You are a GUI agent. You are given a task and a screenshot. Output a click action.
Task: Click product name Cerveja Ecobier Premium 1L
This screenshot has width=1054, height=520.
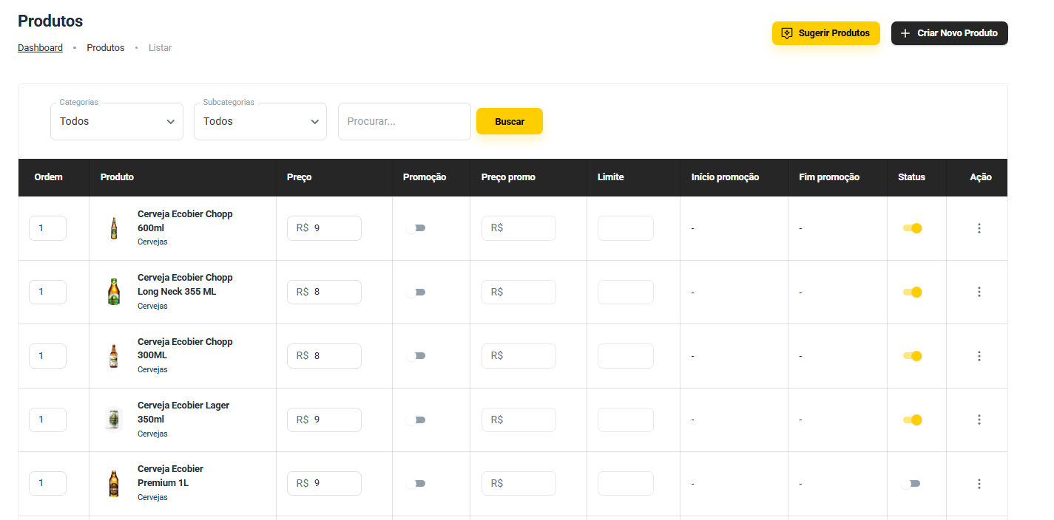click(171, 476)
